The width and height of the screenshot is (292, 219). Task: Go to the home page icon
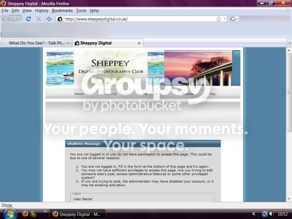(x=49, y=19)
